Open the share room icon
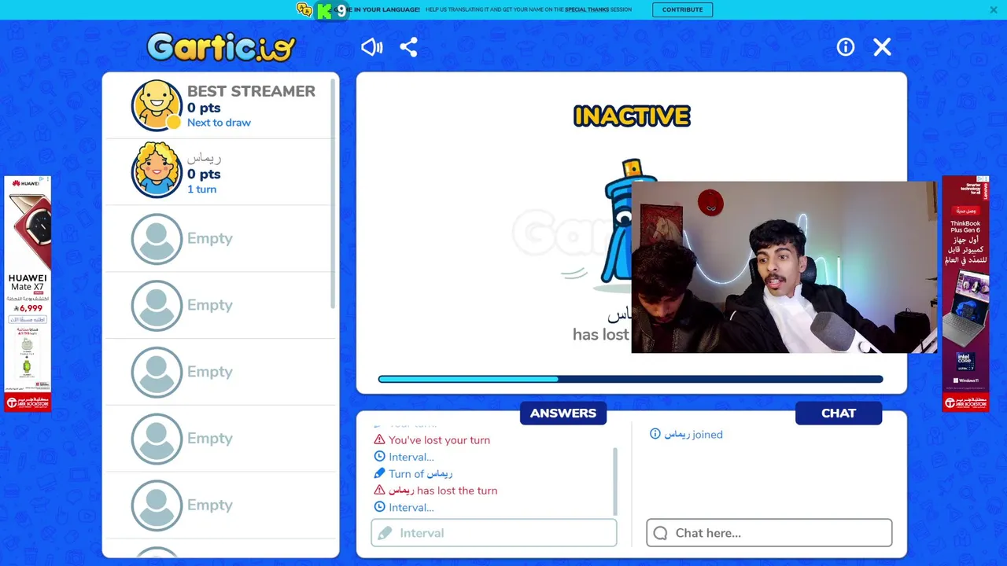 click(408, 47)
